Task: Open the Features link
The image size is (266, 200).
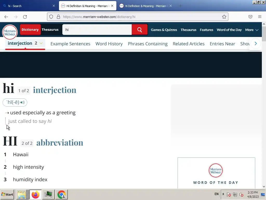Action: click(x=207, y=30)
